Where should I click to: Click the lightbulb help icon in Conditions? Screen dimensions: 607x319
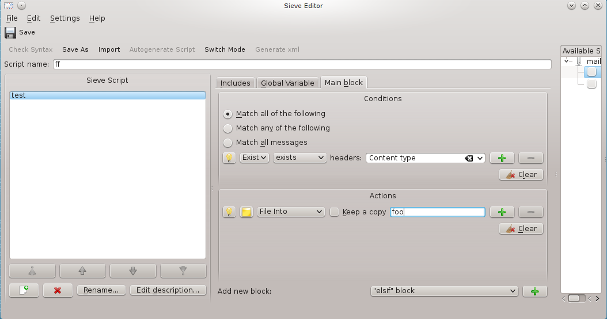coord(229,157)
